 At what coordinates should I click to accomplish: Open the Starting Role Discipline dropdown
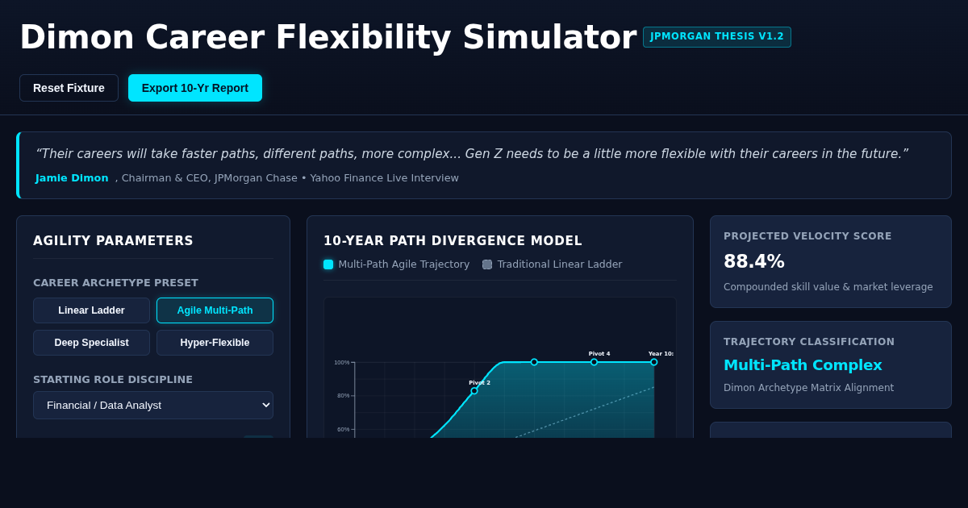153,405
